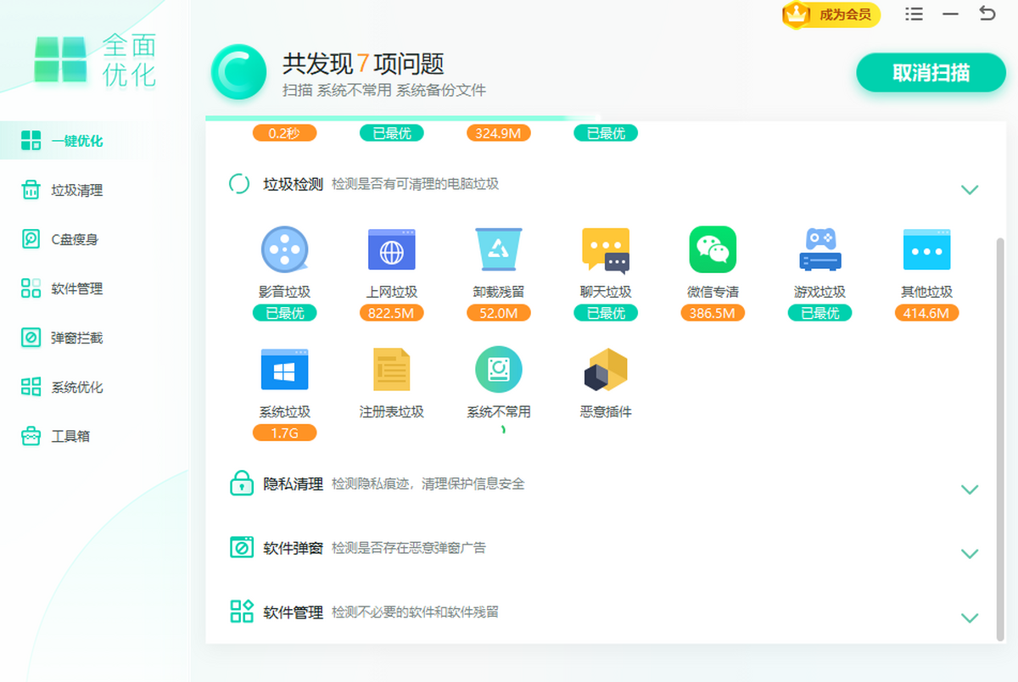Click the 成为会员 membership button
This screenshot has height=682, width=1018.
coord(832,14)
